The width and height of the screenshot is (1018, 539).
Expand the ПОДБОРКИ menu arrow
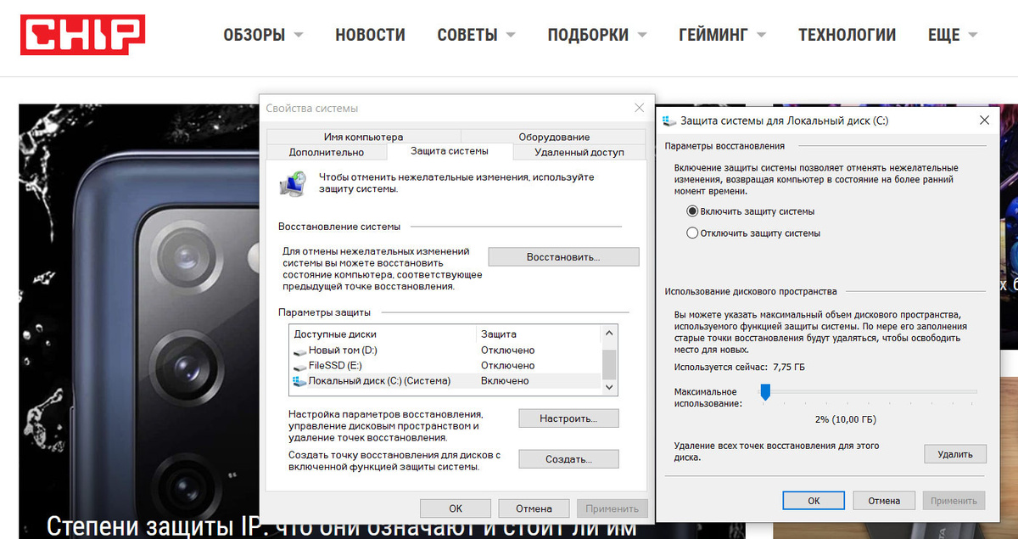click(x=642, y=36)
